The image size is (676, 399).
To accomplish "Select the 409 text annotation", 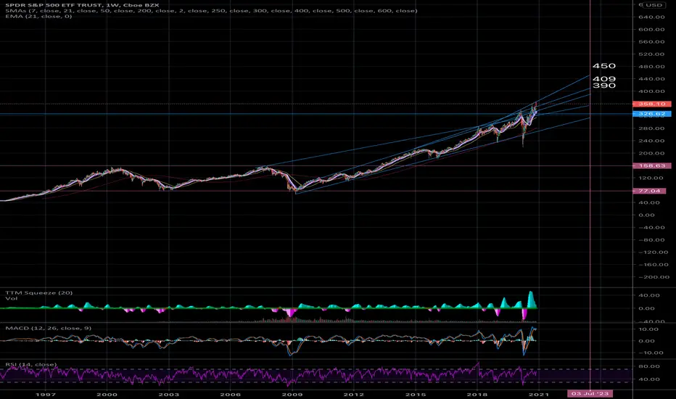I will (x=604, y=79).
